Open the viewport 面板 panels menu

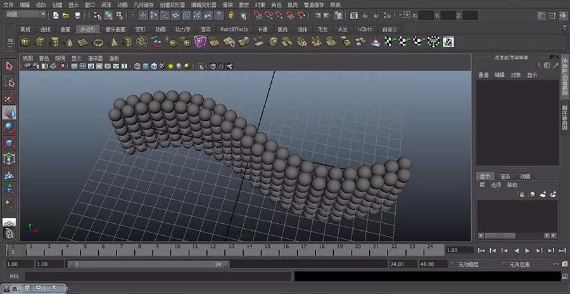point(114,58)
